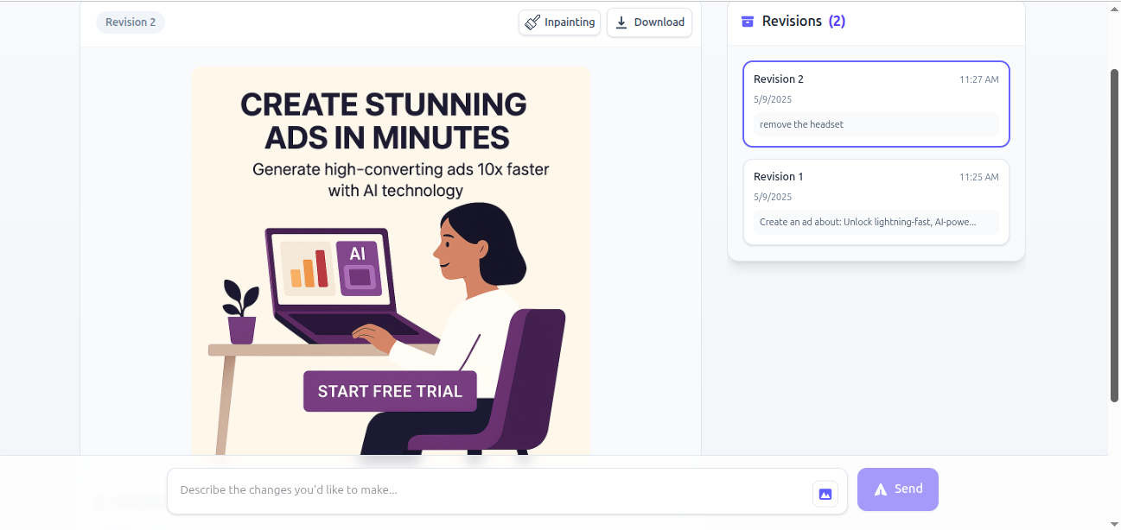1121x530 pixels.
Task: Click the 'Create an ad about' prompt text
Action: click(868, 222)
